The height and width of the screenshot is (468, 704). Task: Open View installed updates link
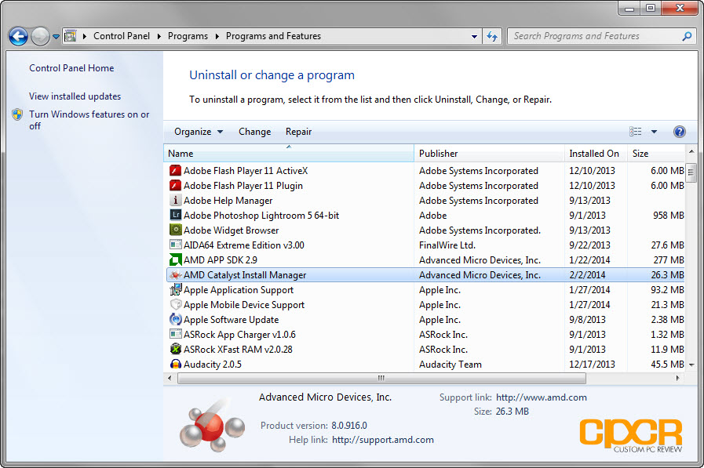pos(75,96)
